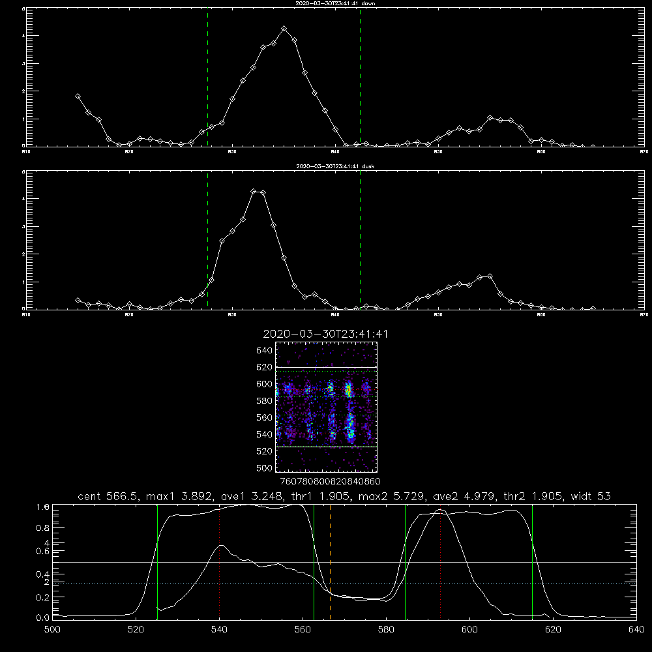This screenshot has width=652, height=652.
Task: Click x-axis label 500 under bottom plot
Action: pos(52,630)
